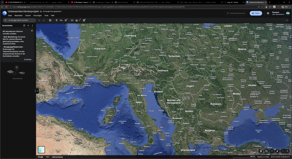Open the measure distance ruler tool
The height and width of the screenshot is (159, 292).
pos(72,20)
